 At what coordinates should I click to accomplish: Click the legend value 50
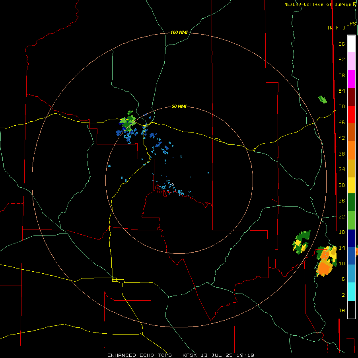[x=342, y=106]
